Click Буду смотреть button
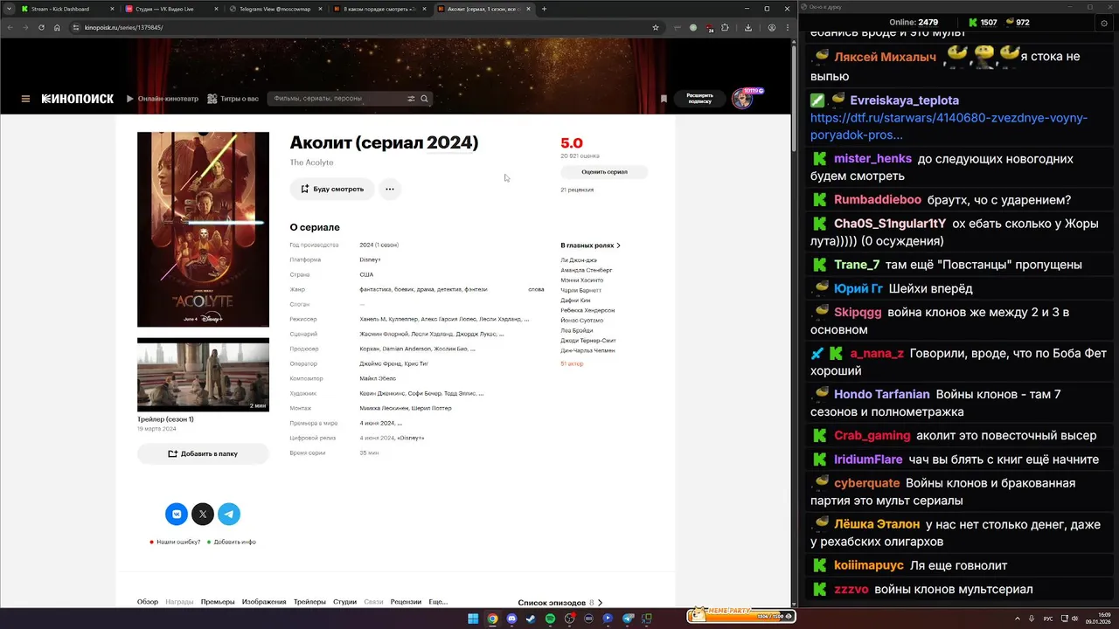The image size is (1119, 629). pos(332,189)
